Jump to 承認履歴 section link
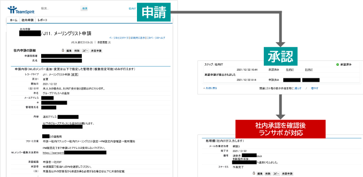This screenshot has width=363, height=177. pyautogui.click(x=104, y=43)
